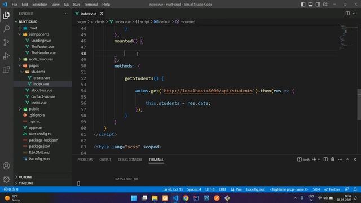Screen dimensions: 361x203
Task: Close the index.vue editor tab
Action: point(102,14)
